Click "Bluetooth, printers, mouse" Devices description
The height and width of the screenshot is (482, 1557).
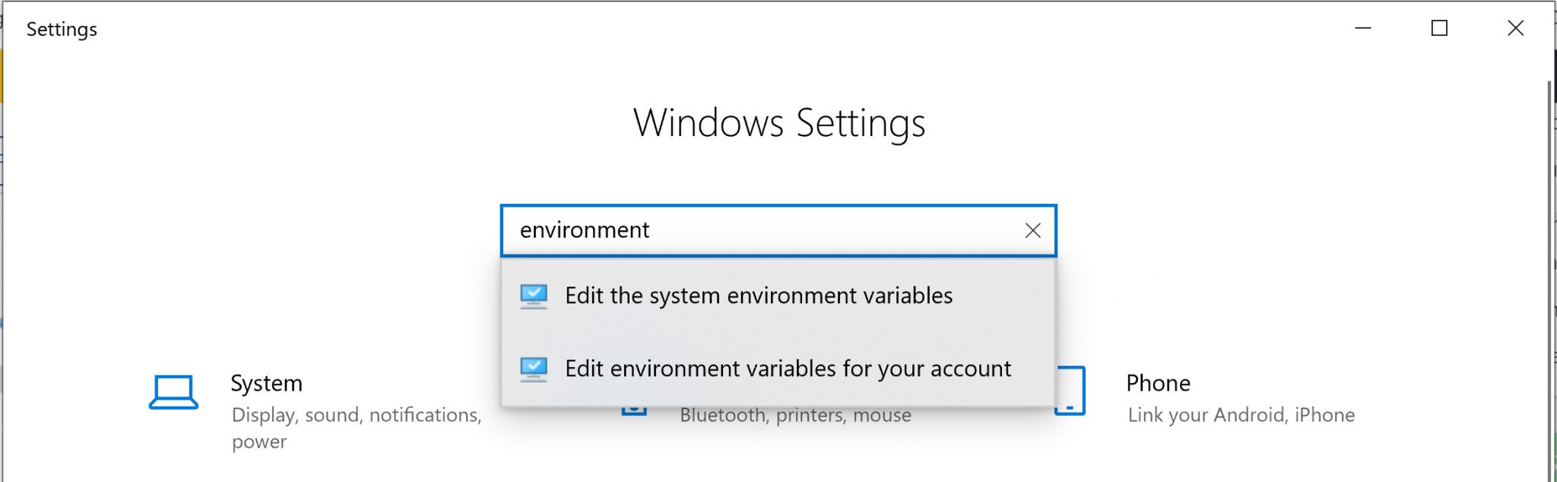(x=795, y=416)
